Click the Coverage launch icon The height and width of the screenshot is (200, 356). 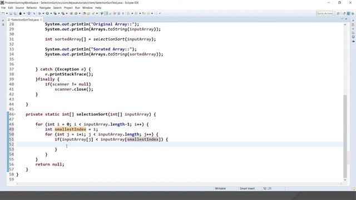click(x=55, y=13)
